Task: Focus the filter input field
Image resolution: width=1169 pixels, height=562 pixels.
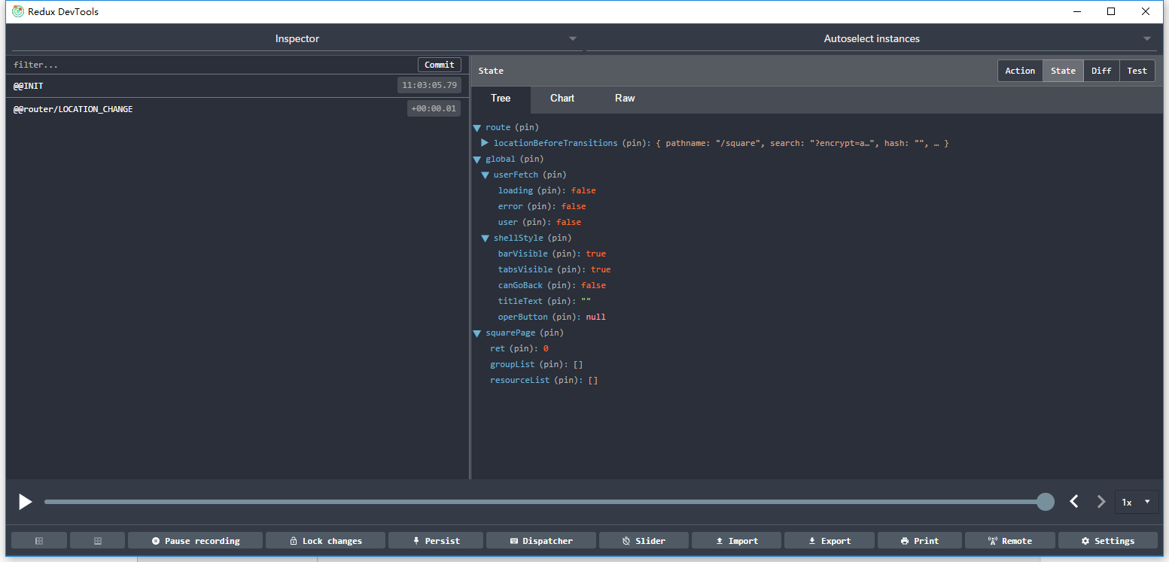Action: [211, 65]
